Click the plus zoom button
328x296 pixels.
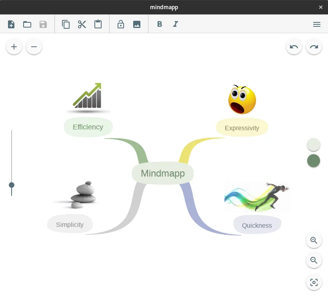(14, 46)
